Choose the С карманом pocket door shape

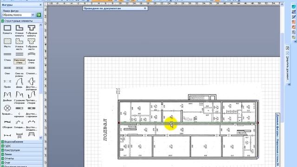(19, 111)
